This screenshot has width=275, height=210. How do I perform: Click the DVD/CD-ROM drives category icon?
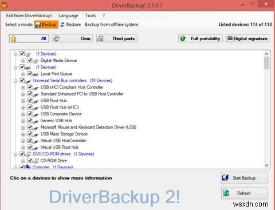tap(28, 154)
